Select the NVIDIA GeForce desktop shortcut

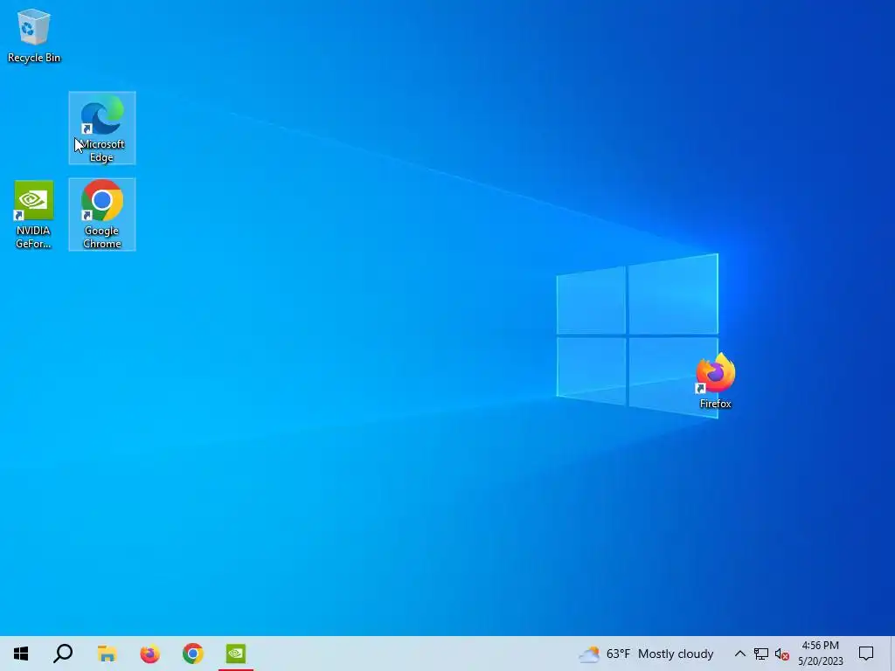click(x=34, y=215)
